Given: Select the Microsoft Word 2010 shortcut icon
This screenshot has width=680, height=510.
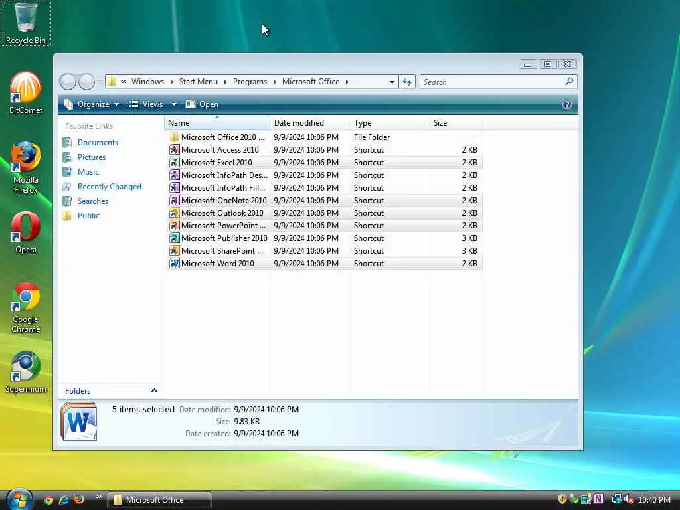Looking at the screenshot, I should pyautogui.click(x=175, y=263).
